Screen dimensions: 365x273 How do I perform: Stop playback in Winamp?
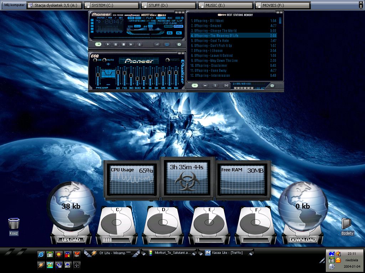pos(124,44)
